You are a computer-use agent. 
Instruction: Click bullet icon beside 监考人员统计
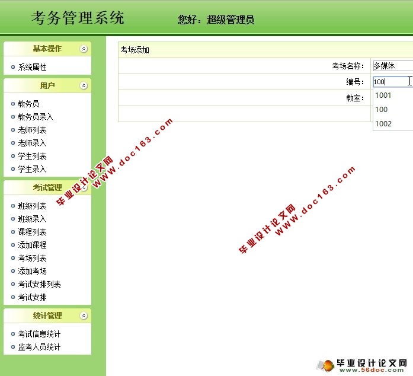coord(12,347)
